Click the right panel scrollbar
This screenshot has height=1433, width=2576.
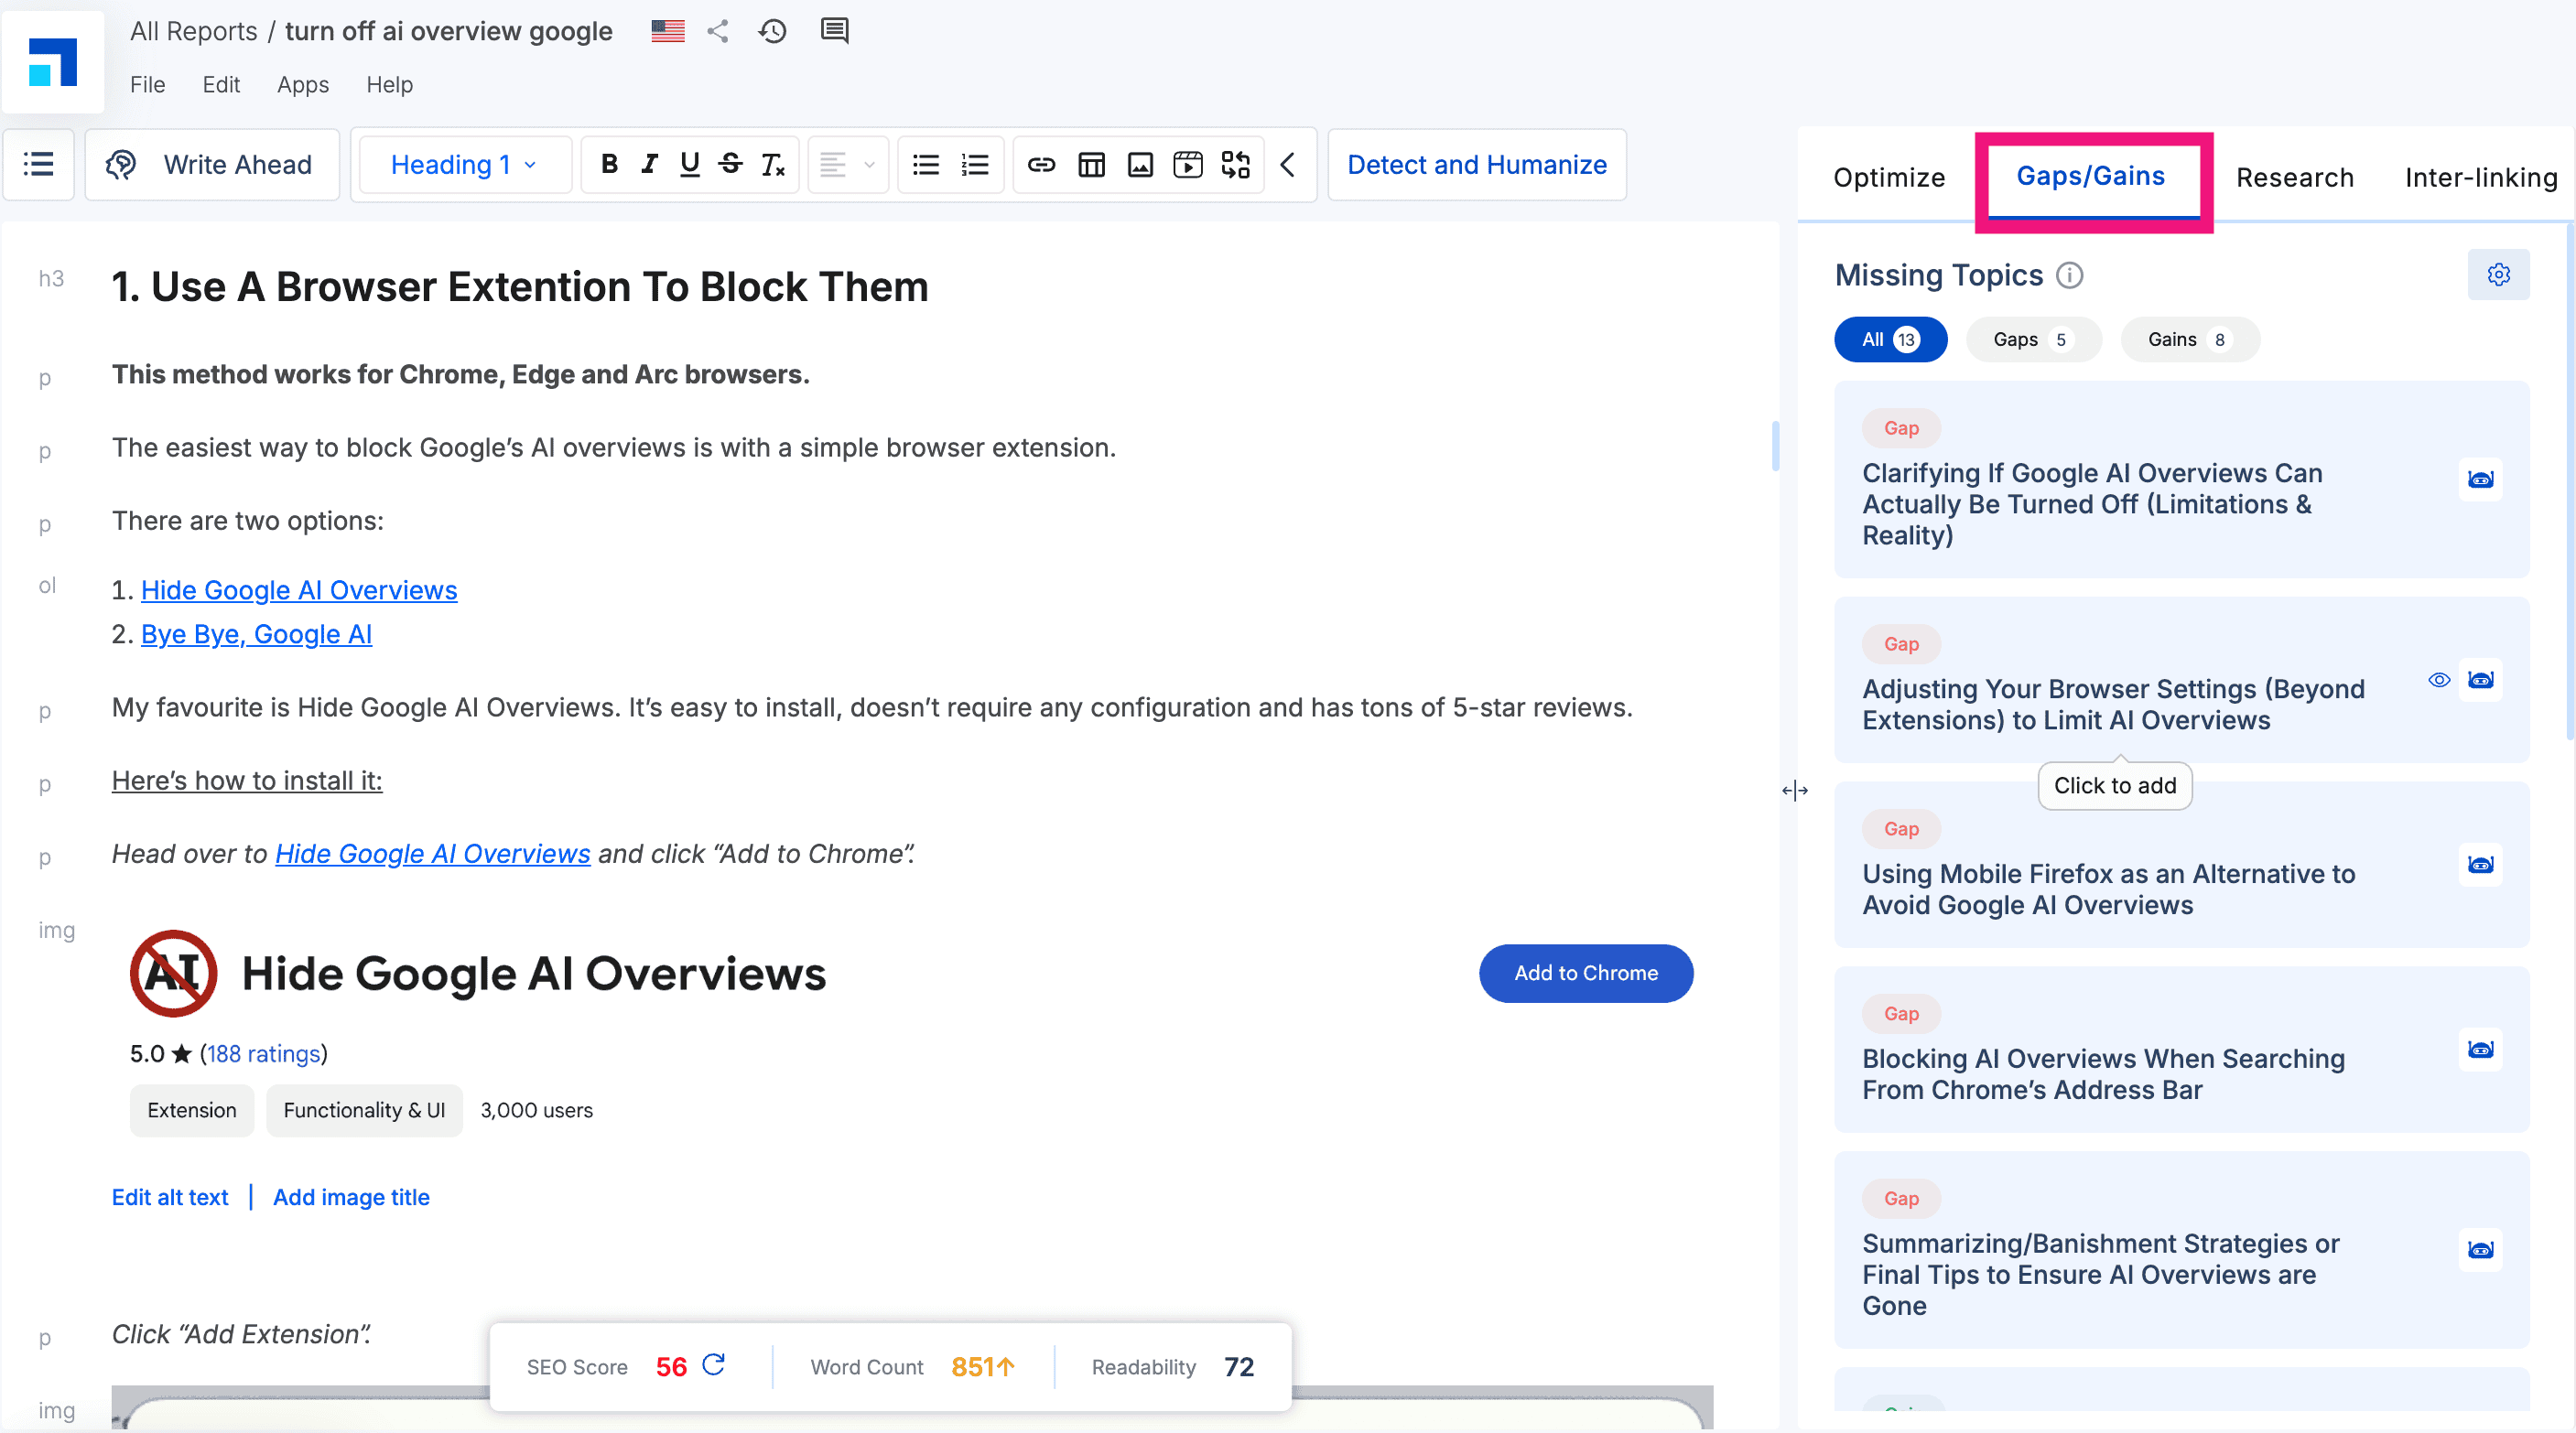tap(2570, 481)
